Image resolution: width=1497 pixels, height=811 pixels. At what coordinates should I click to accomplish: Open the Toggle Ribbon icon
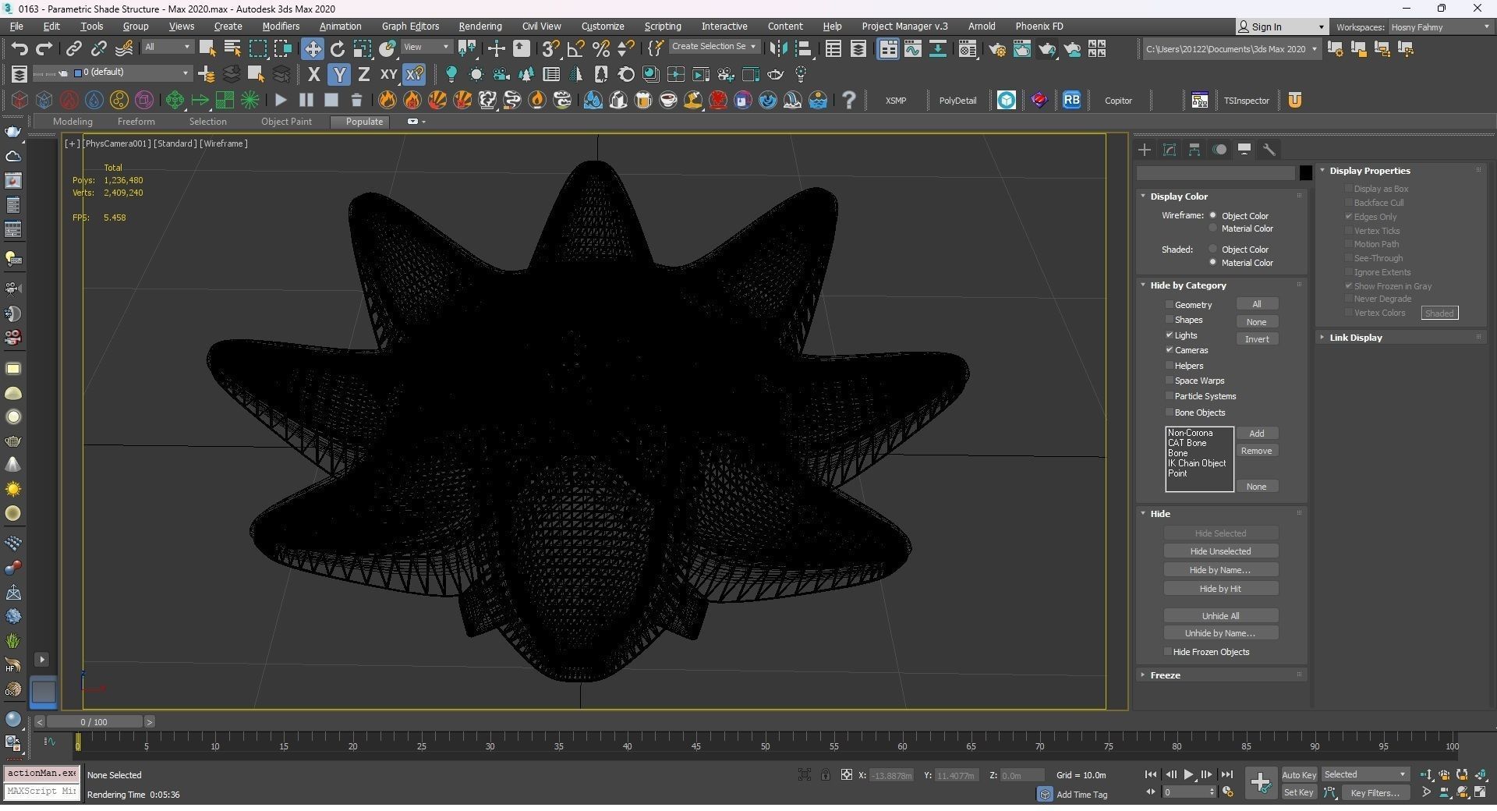pyautogui.click(x=888, y=48)
